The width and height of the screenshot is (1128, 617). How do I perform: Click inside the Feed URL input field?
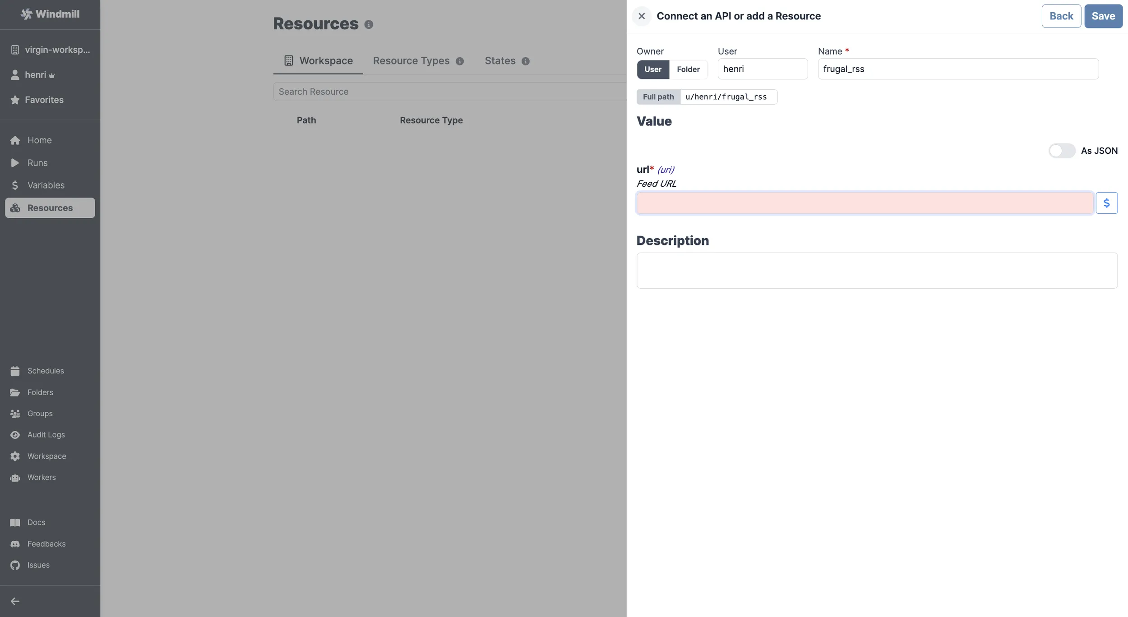point(864,203)
